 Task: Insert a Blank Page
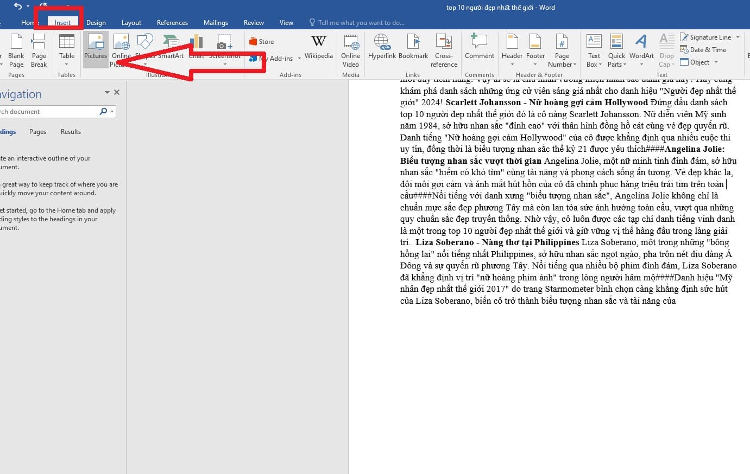[x=16, y=50]
